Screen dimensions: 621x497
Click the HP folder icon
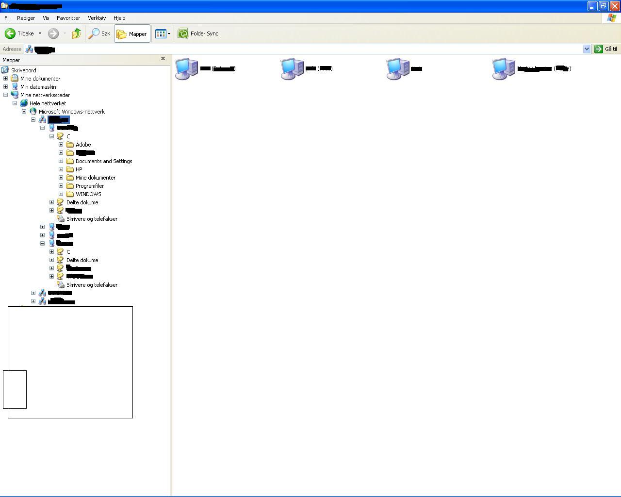point(70,169)
